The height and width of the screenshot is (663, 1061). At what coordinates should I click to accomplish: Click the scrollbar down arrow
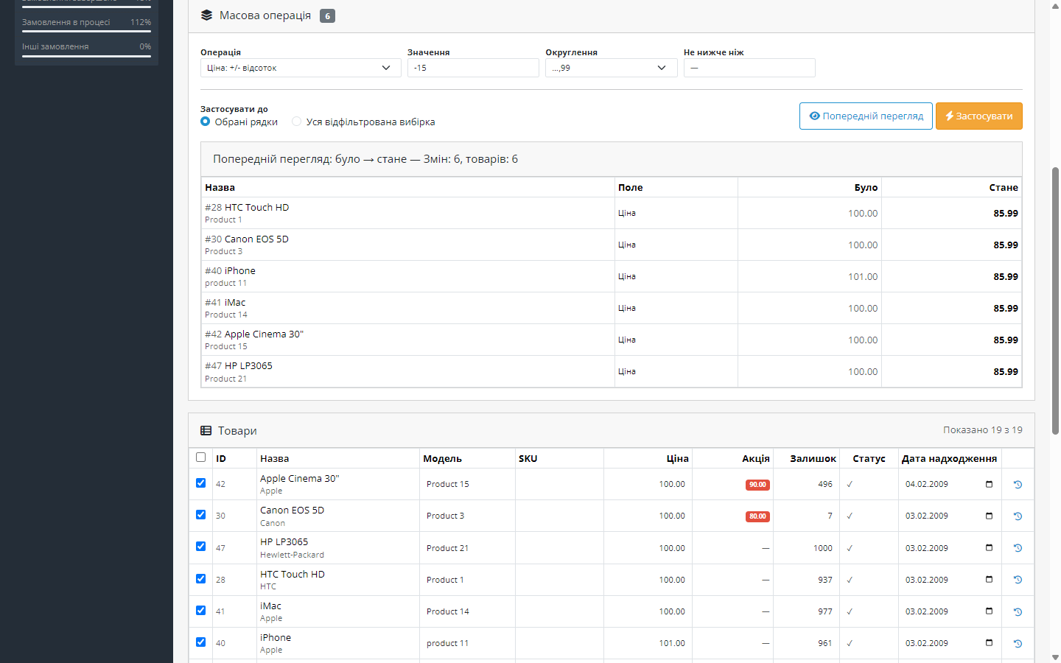[1055, 657]
